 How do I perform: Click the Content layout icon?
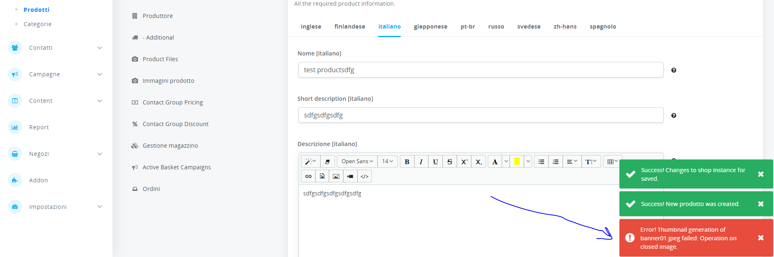(x=15, y=101)
